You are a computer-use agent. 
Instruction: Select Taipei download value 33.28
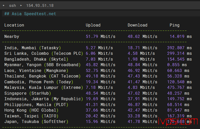[134, 116]
